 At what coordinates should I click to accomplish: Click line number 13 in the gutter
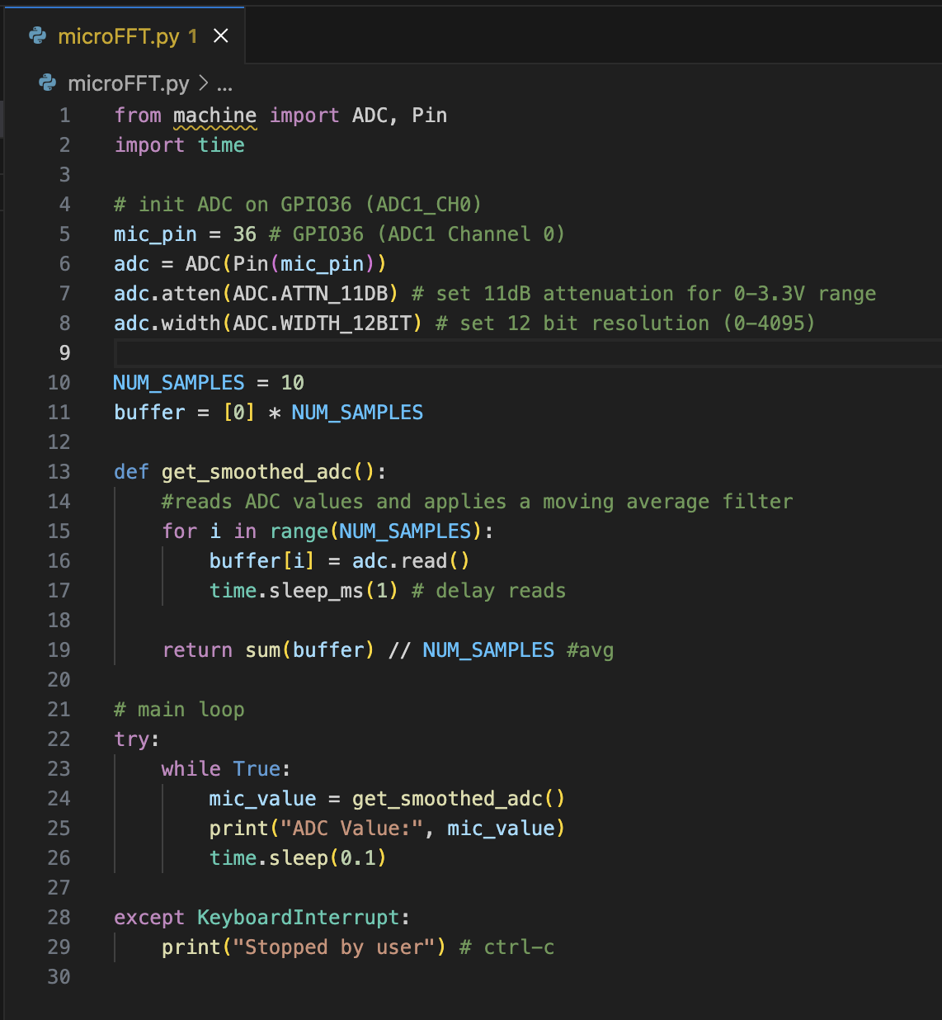point(59,472)
